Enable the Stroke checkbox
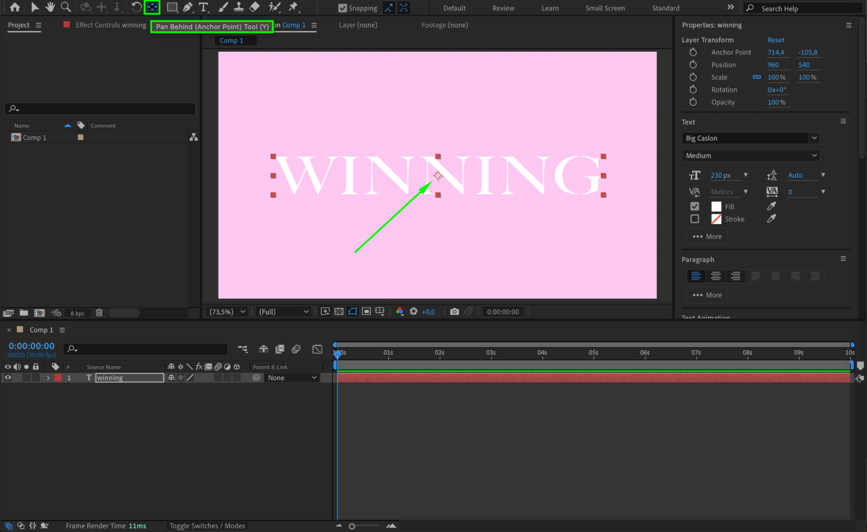This screenshot has height=532, width=867. [x=694, y=219]
